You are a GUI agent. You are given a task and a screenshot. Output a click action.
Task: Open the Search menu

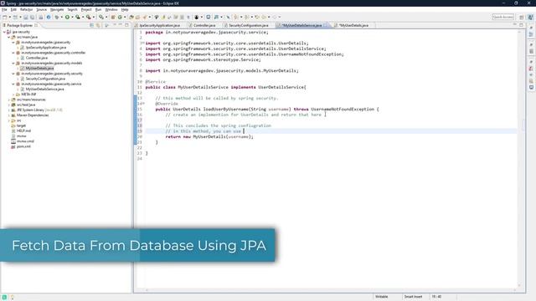pyautogui.click(x=72, y=9)
